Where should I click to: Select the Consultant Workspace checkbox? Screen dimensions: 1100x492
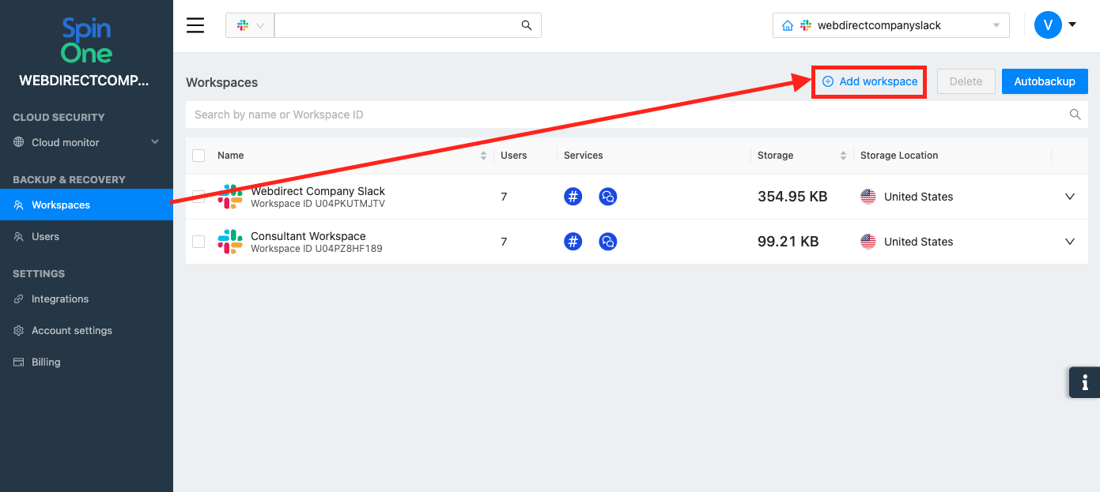[x=198, y=242]
